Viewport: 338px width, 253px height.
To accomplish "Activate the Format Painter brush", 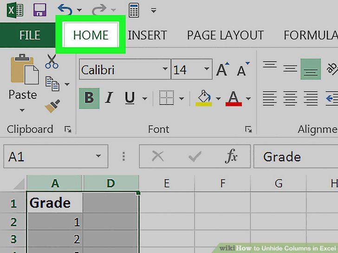I will pos(52,106).
